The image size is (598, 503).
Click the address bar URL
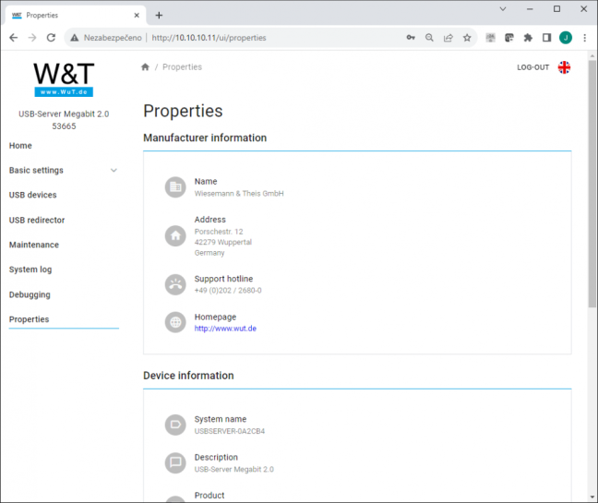point(209,38)
